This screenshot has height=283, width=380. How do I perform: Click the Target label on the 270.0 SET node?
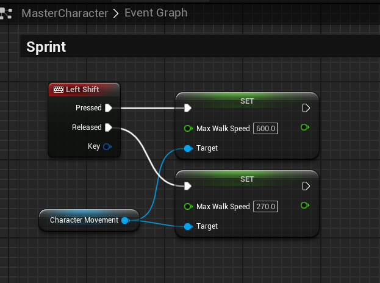207,226
